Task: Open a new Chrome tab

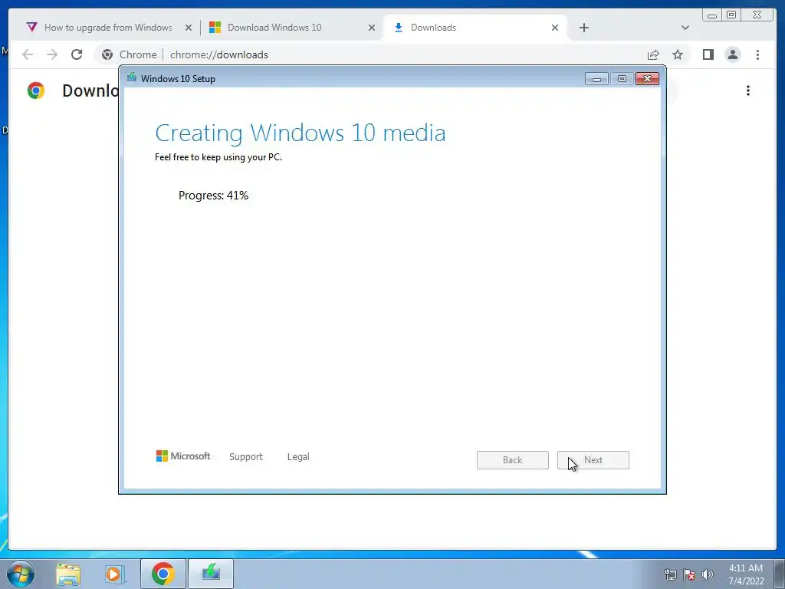Action: pos(583,28)
